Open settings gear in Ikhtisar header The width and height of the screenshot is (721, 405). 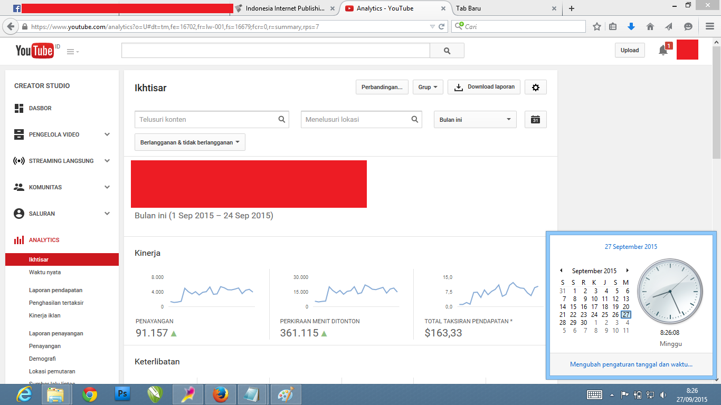535,88
